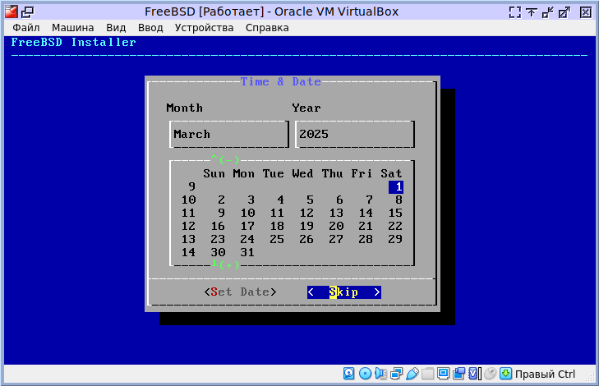Pick day 5 under Wed

click(x=310, y=200)
